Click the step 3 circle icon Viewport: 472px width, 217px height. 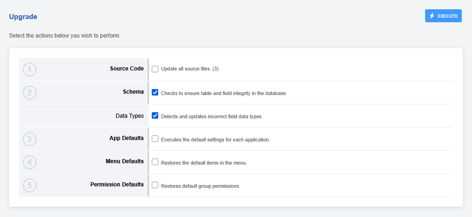[30, 139]
